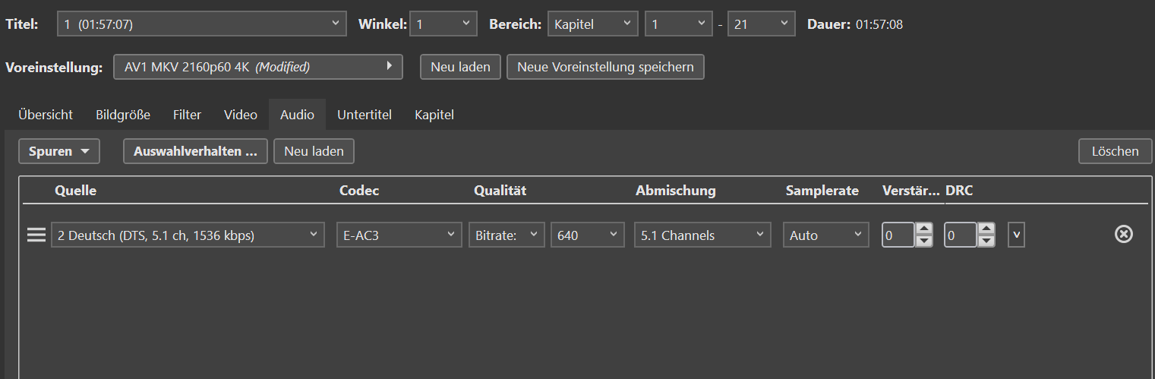The height and width of the screenshot is (379, 1155).
Task: Click the Löschen button
Action: click(x=1115, y=151)
